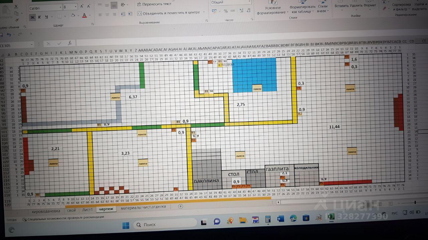Click the increase indent icon
Viewport: 428px width, 240px height.
[x=128, y=14]
